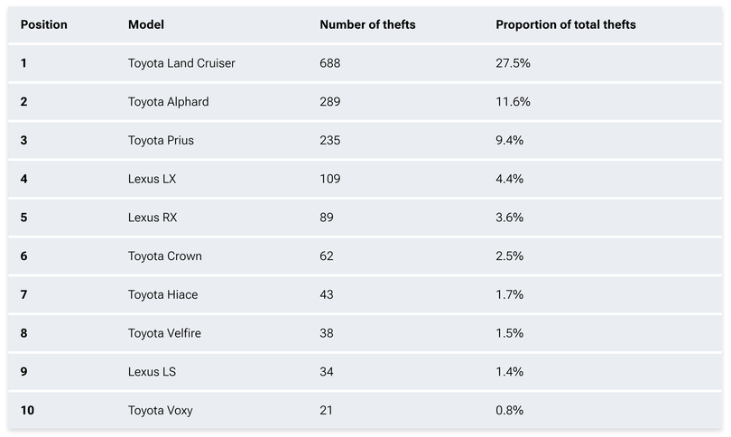Select the Lexus LX model cell
Screen dimensions: 731x437
(x=152, y=179)
